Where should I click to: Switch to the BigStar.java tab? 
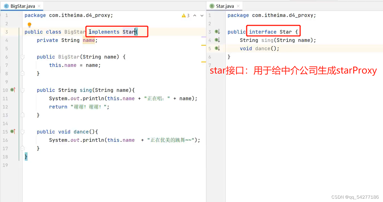pyautogui.click(x=22, y=6)
